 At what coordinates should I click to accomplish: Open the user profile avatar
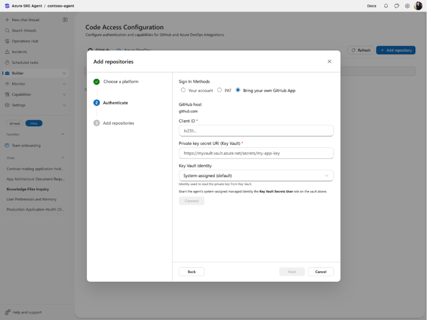(418, 6)
